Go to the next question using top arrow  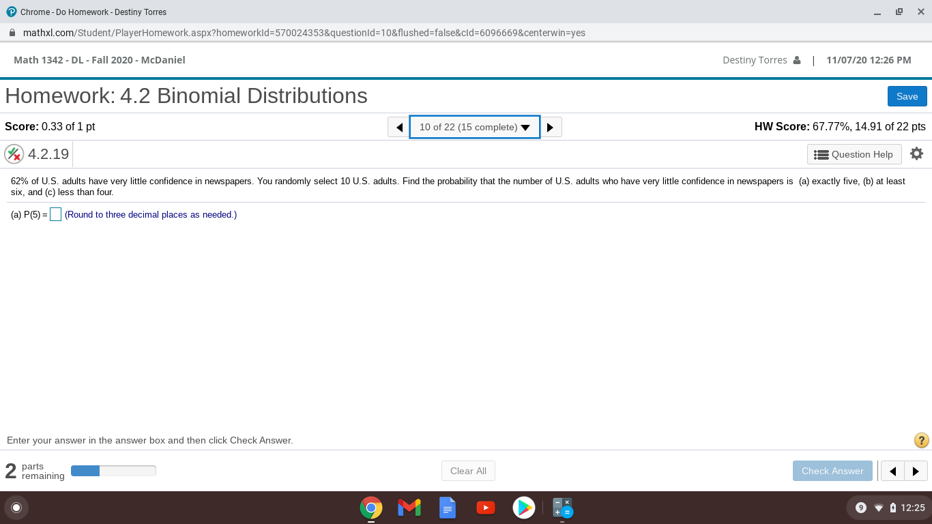[551, 127]
